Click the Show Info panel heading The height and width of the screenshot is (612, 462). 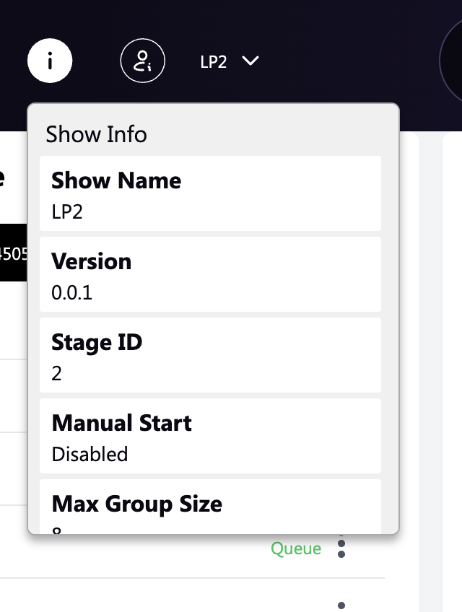[96, 134]
